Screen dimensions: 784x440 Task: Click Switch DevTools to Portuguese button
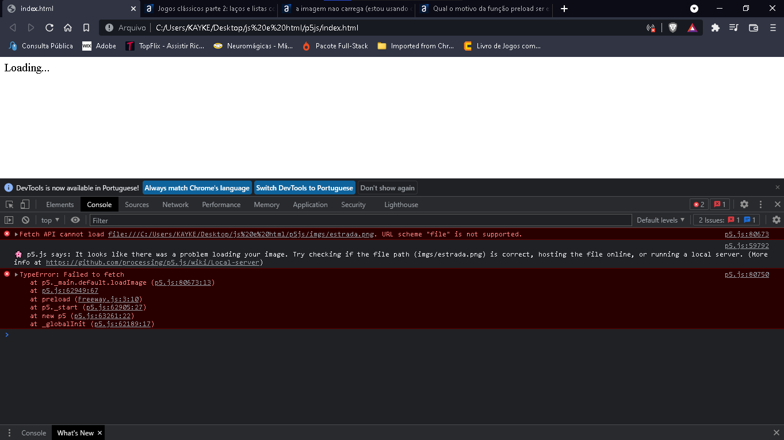coord(305,188)
